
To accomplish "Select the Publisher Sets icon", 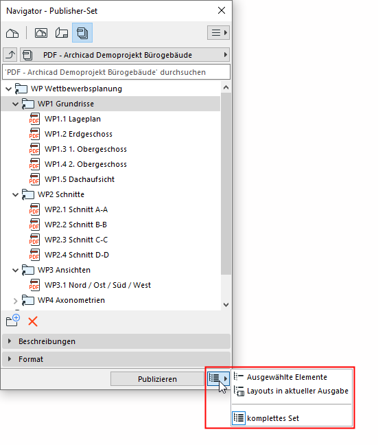I will pyautogui.click(x=82, y=33).
